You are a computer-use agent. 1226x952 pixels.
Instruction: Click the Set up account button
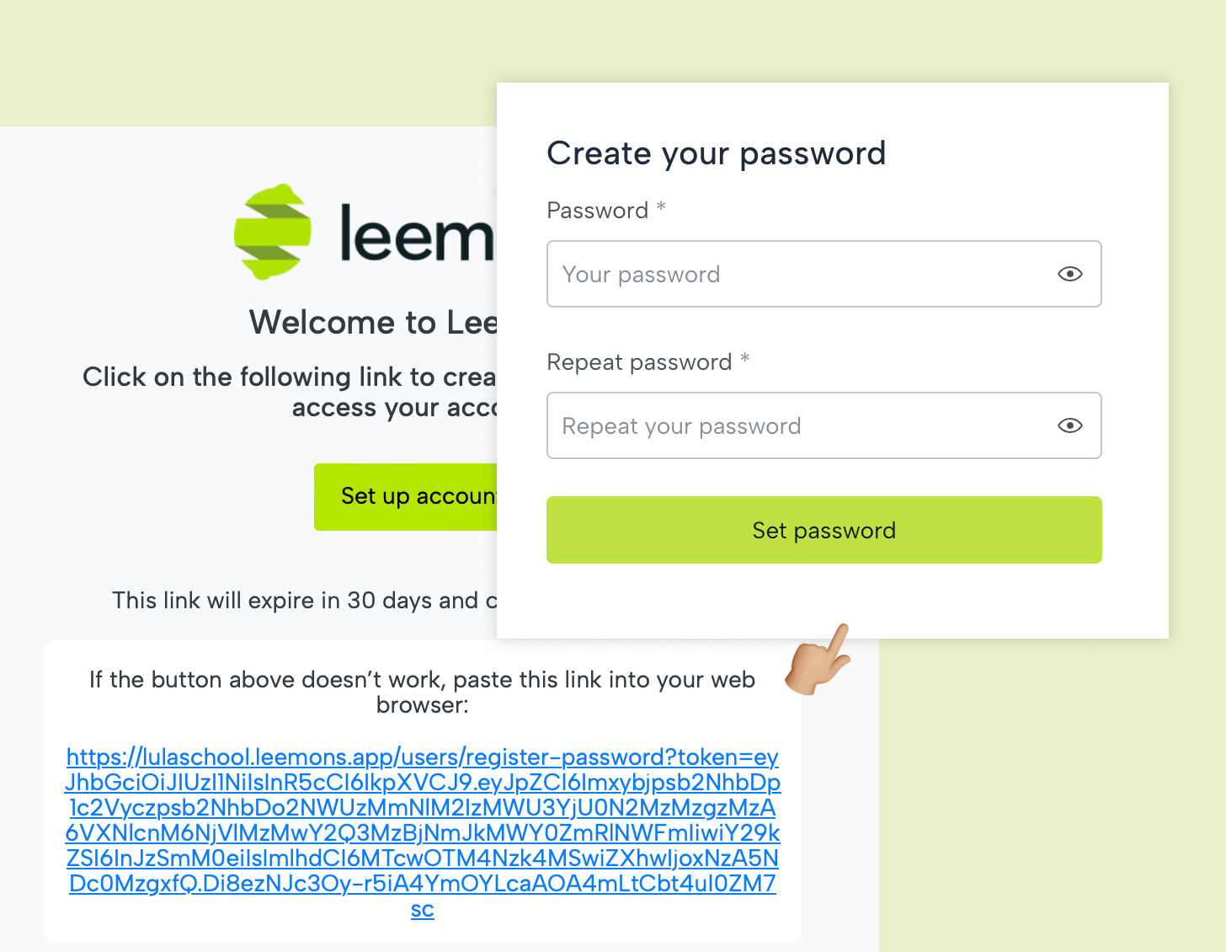(406, 496)
